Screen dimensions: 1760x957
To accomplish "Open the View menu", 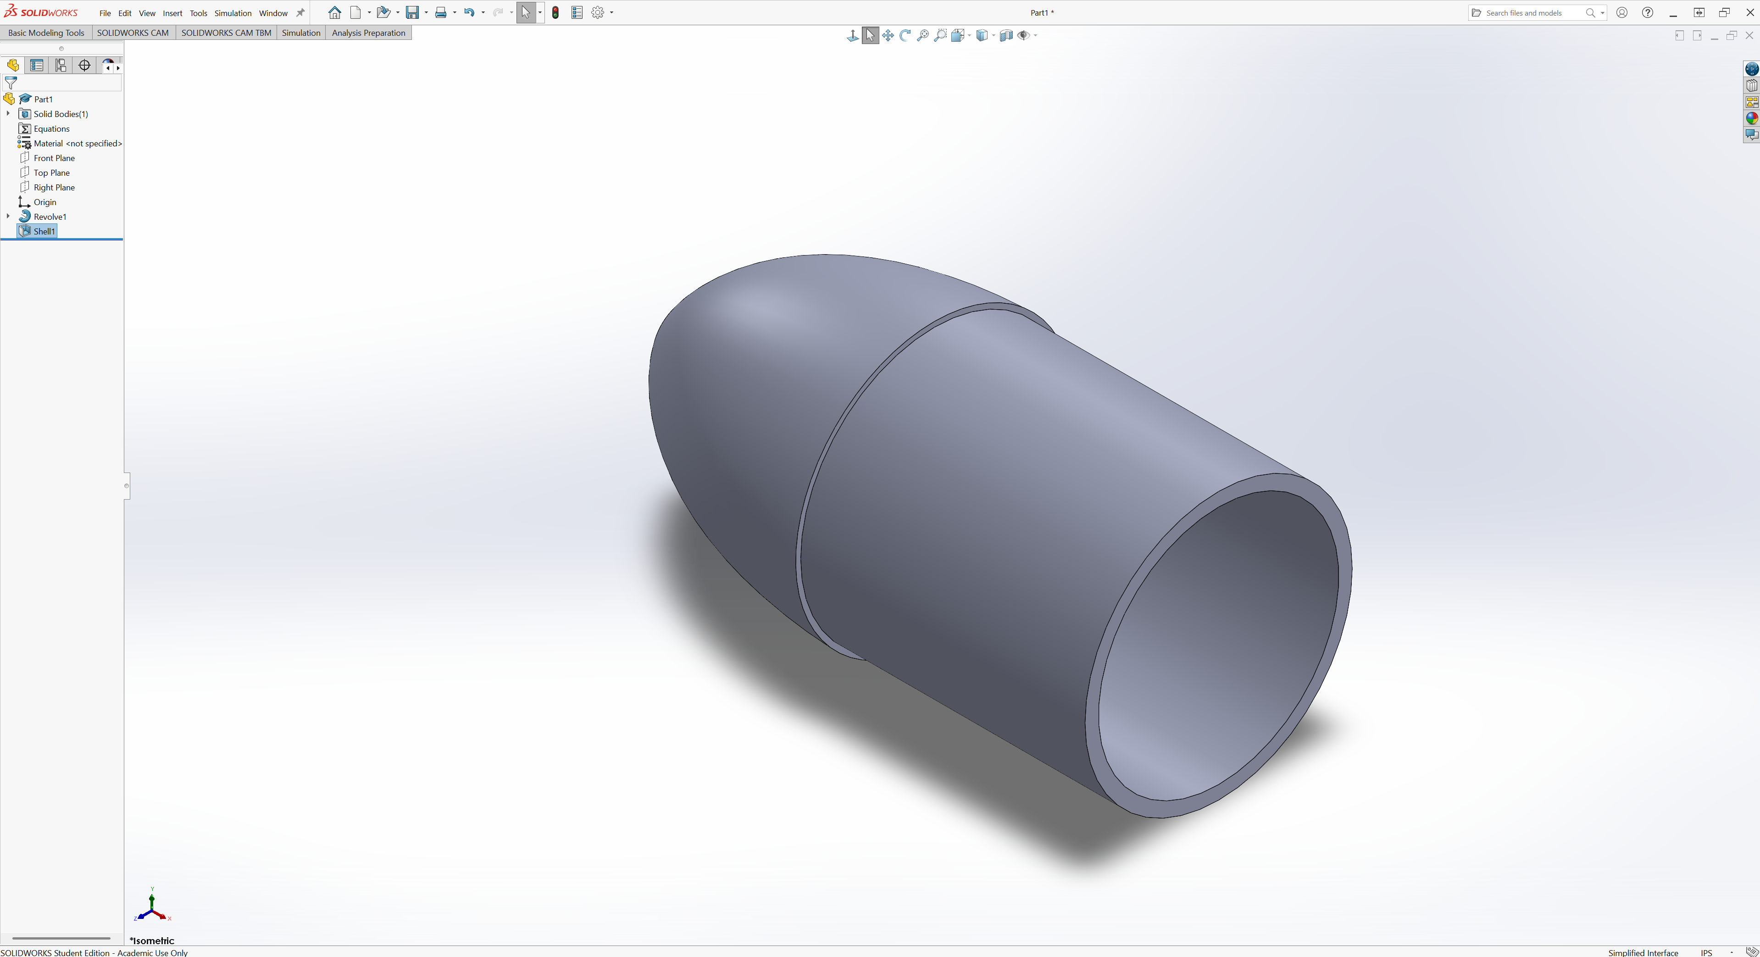I will (147, 13).
